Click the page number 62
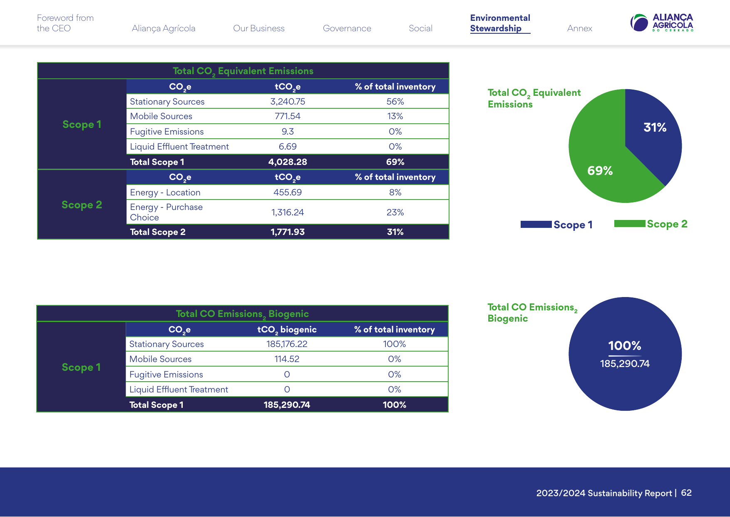The image size is (730, 517). 686,493
